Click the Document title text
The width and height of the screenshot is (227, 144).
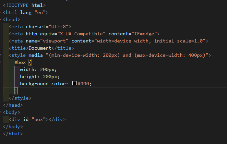(40, 48)
